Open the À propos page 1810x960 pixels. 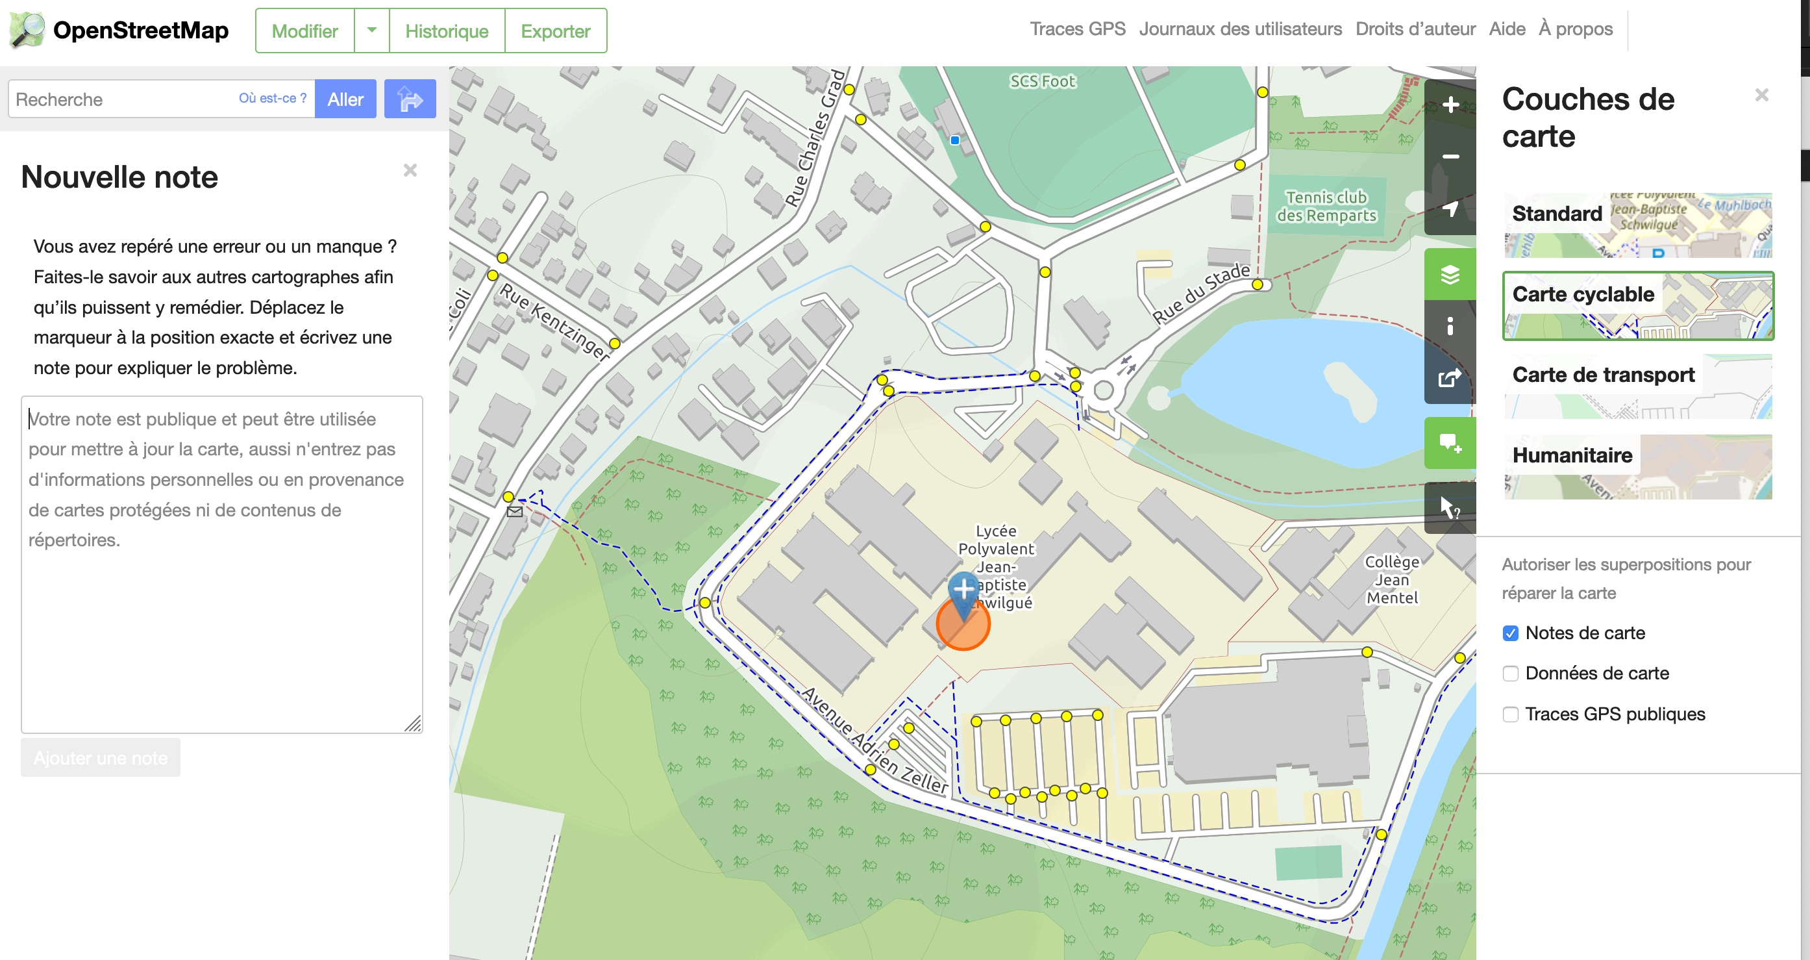1576,29
